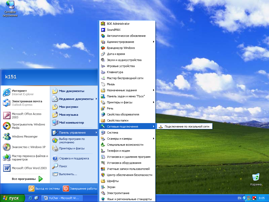The height and width of the screenshot is (202, 269).
Task: Open Свойства обозревателя icon
Action: [103, 114]
